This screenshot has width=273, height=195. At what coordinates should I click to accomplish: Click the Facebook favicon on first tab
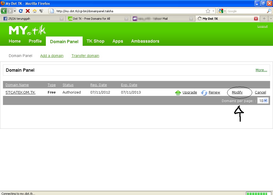[x=5, y=19]
